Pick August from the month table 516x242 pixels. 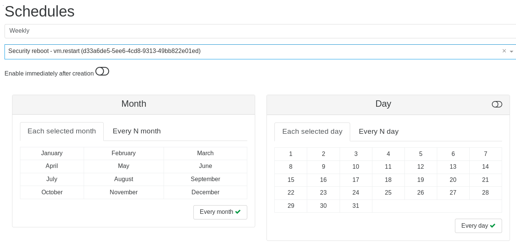point(124,179)
